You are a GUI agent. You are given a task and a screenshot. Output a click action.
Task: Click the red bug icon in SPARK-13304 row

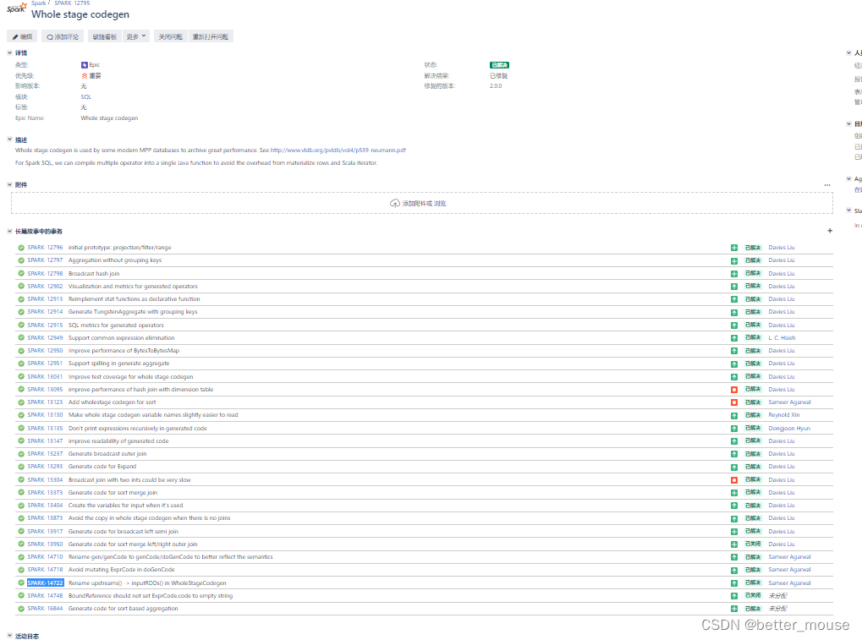point(734,480)
